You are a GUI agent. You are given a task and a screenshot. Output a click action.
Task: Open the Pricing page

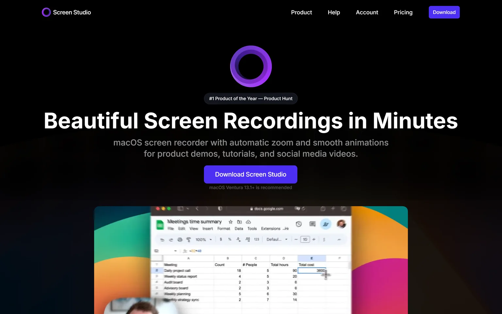[x=403, y=12]
